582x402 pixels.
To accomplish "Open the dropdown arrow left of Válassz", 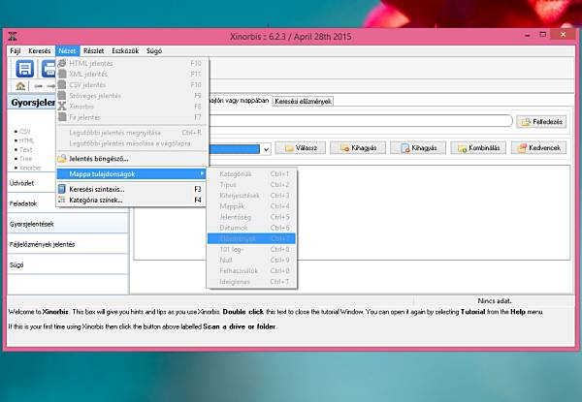I will pos(266,149).
